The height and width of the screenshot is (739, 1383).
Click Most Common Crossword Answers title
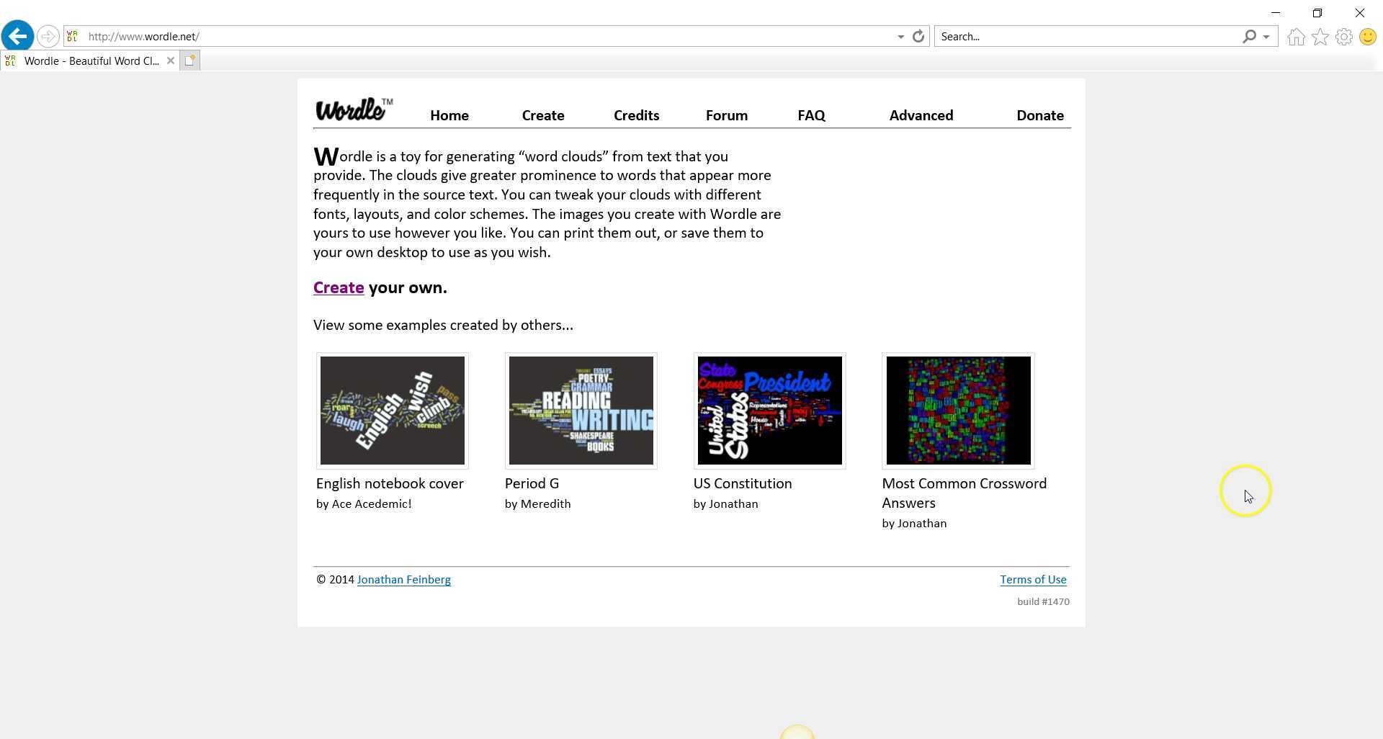[x=964, y=493]
